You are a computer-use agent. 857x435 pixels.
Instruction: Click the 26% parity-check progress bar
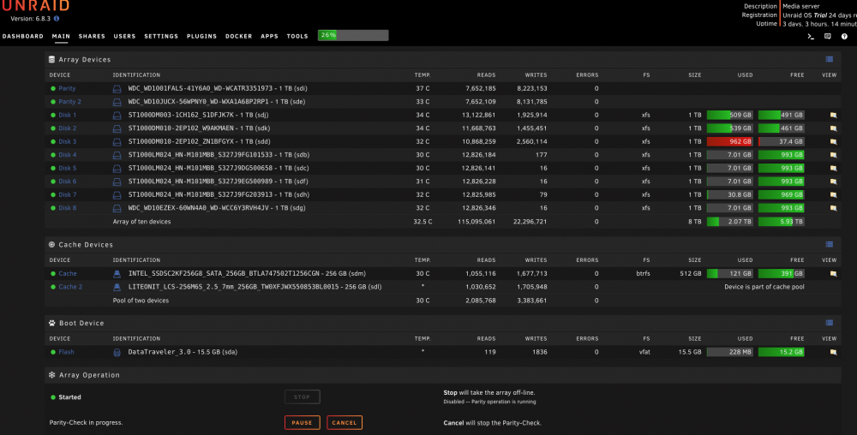click(353, 35)
